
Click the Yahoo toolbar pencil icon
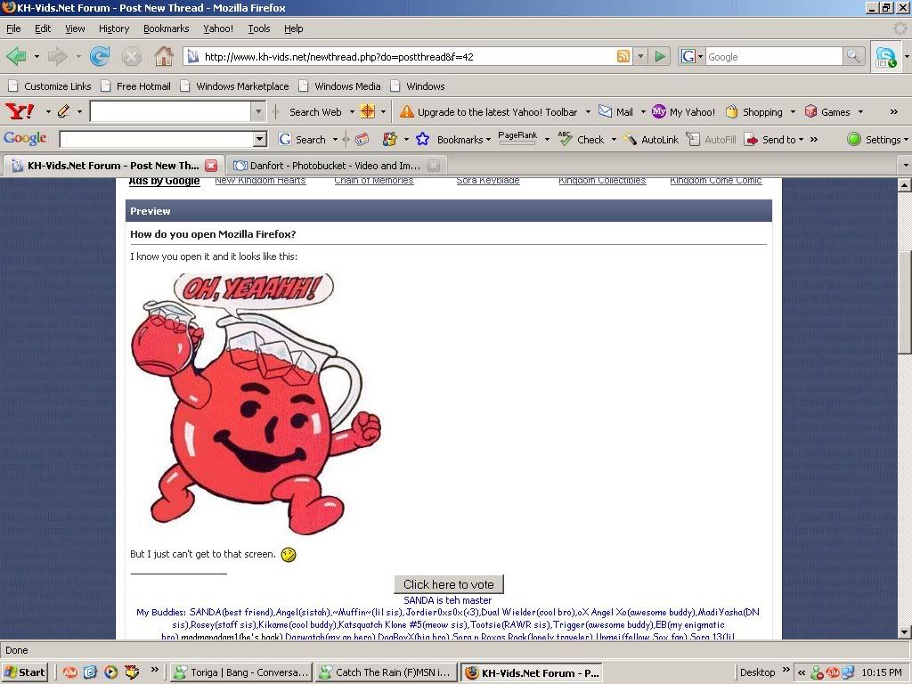click(x=63, y=111)
